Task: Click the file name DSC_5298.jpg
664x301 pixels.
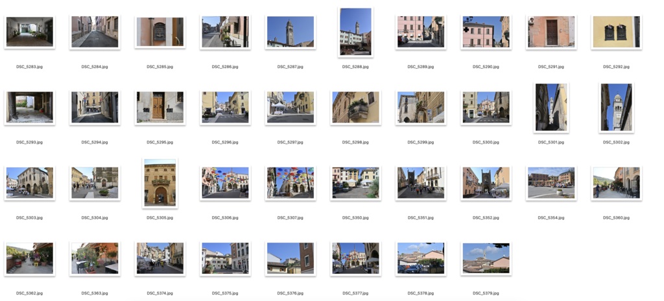Action: point(356,143)
